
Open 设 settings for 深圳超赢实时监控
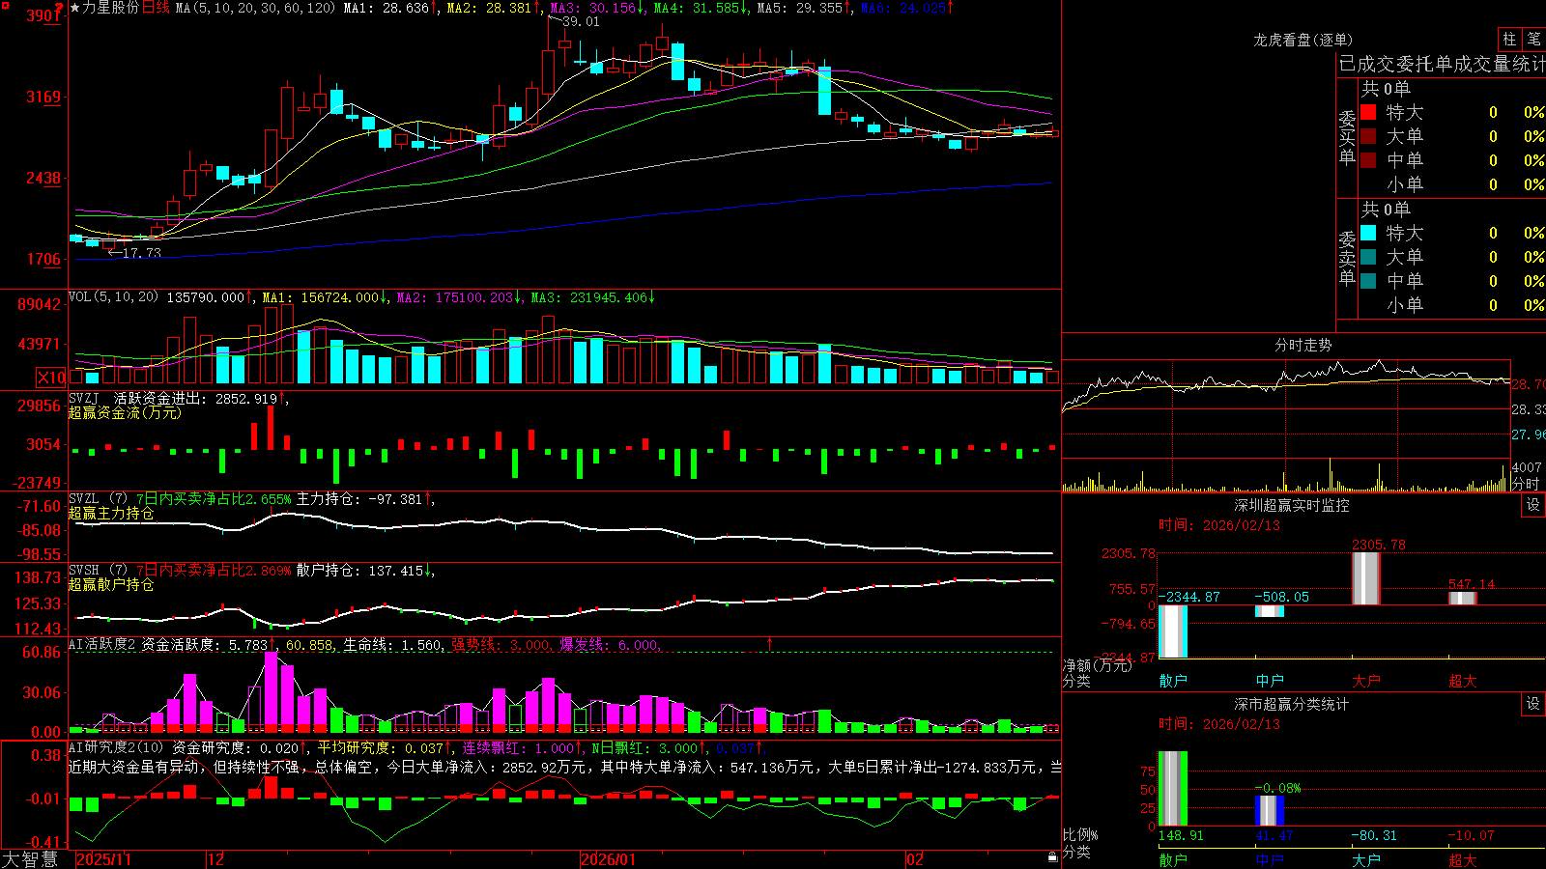click(1533, 505)
